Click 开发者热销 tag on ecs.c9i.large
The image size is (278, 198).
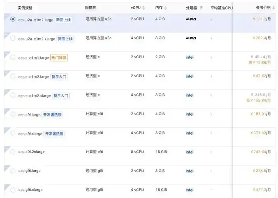tap(52, 114)
